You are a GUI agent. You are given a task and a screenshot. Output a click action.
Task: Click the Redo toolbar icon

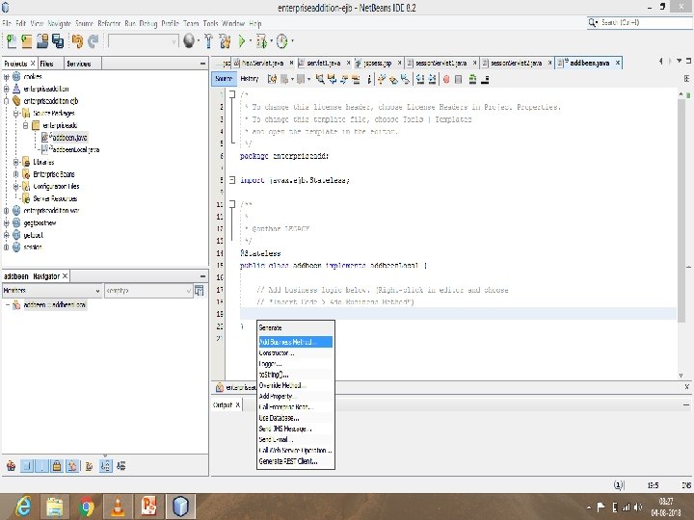point(93,41)
